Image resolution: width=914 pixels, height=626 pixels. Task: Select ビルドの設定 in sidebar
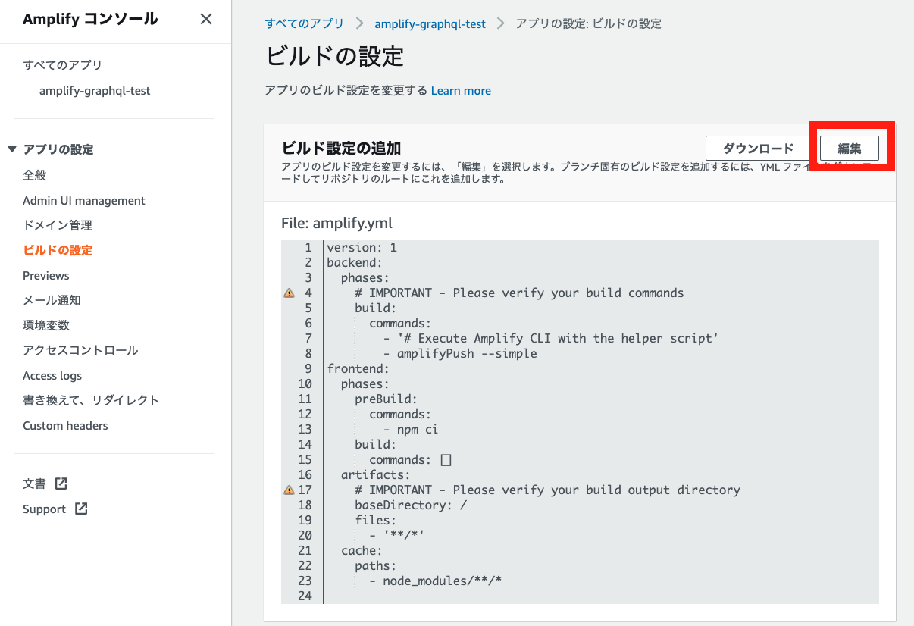(58, 250)
